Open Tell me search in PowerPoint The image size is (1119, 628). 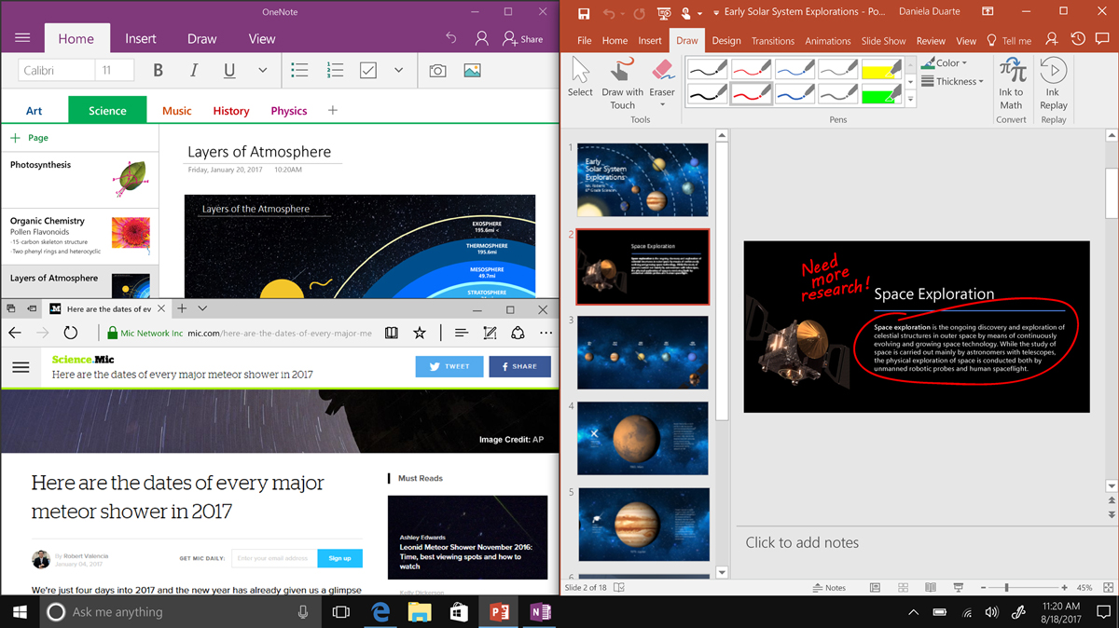tap(1009, 41)
